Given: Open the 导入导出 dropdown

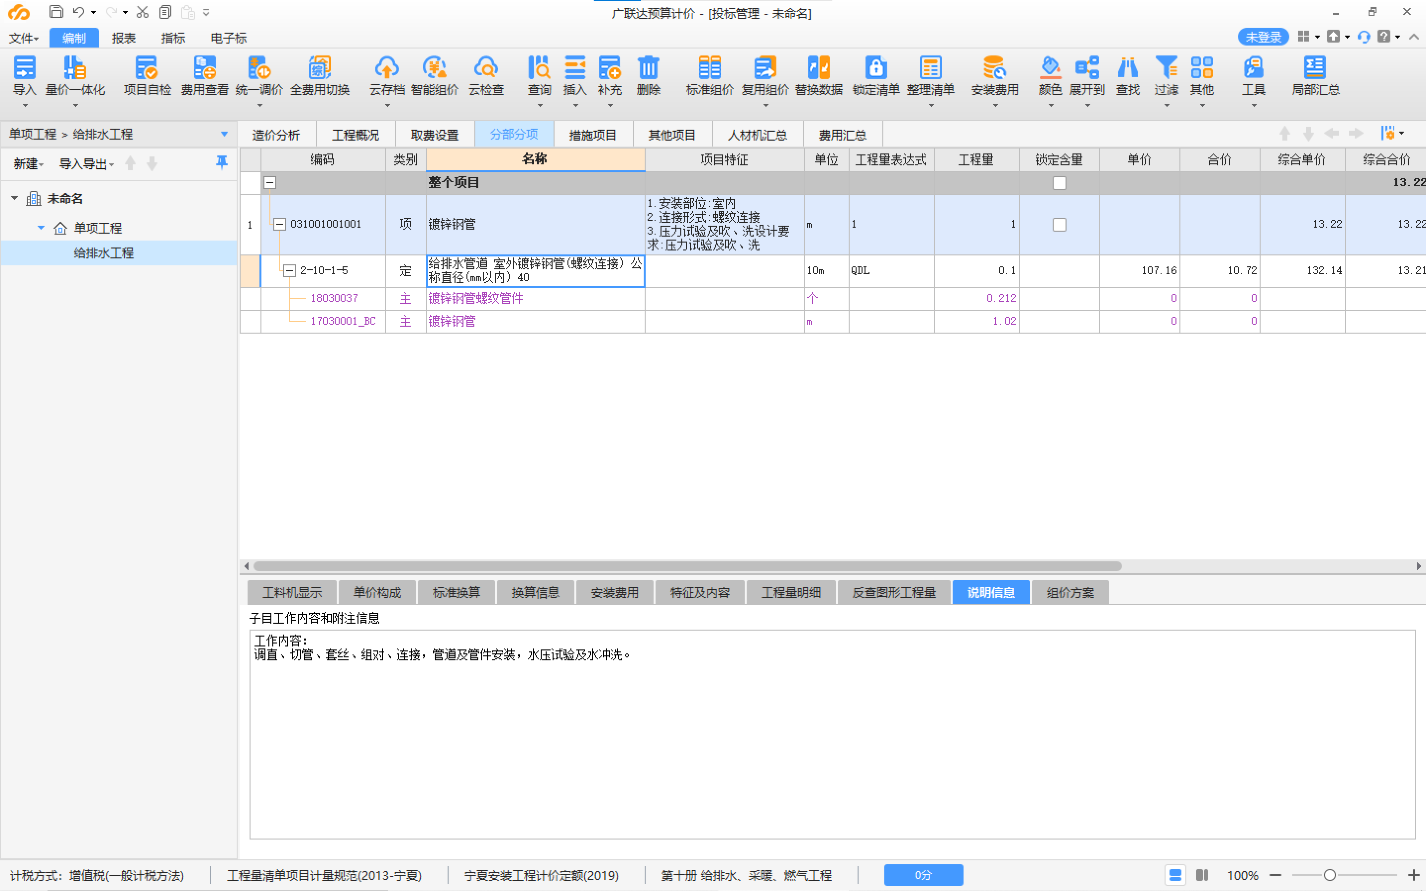Looking at the screenshot, I should click(x=86, y=163).
